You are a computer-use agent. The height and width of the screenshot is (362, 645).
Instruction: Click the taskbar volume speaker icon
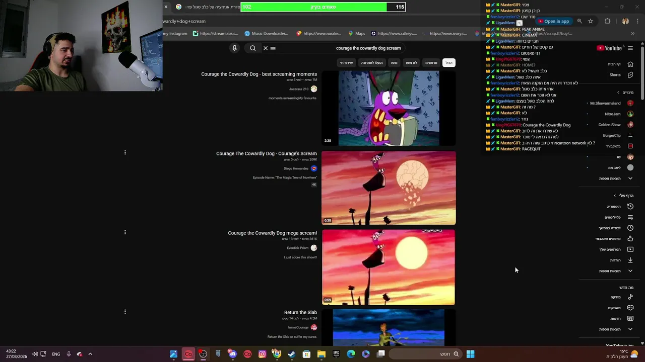(x=35, y=354)
